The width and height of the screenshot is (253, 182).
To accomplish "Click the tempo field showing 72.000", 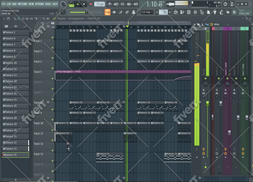I will tap(100, 4).
